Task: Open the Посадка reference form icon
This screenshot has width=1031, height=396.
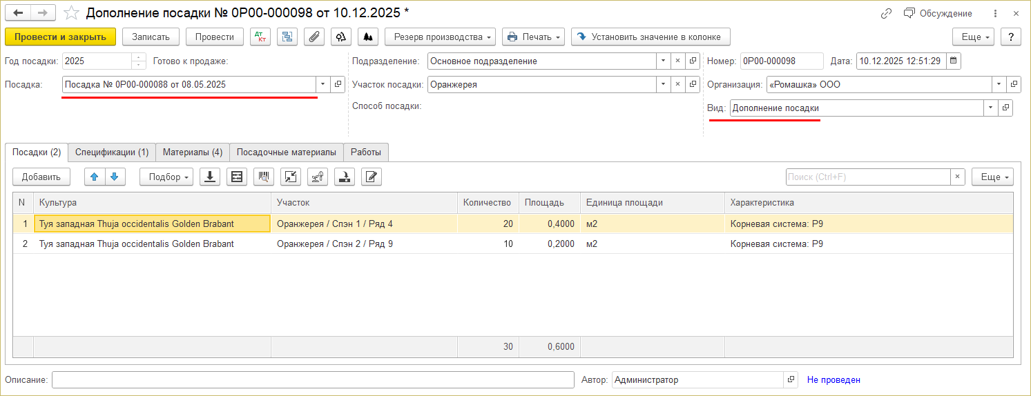Action: pos(338,84)
